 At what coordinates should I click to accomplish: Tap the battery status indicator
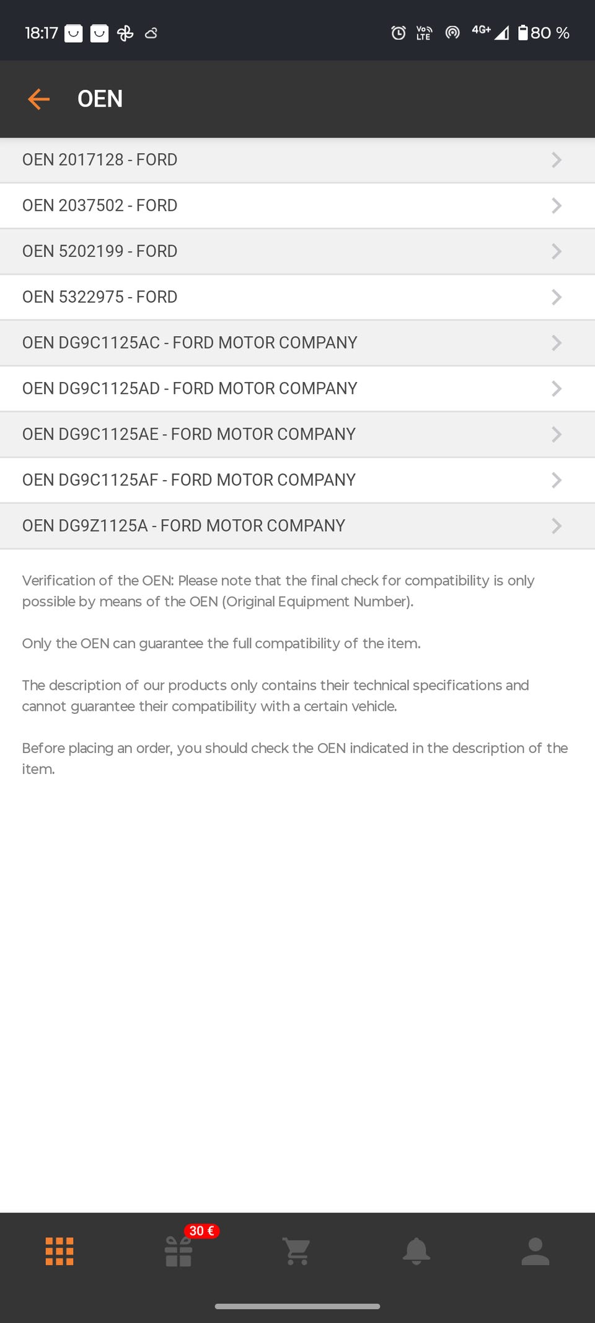pos(544,33)
